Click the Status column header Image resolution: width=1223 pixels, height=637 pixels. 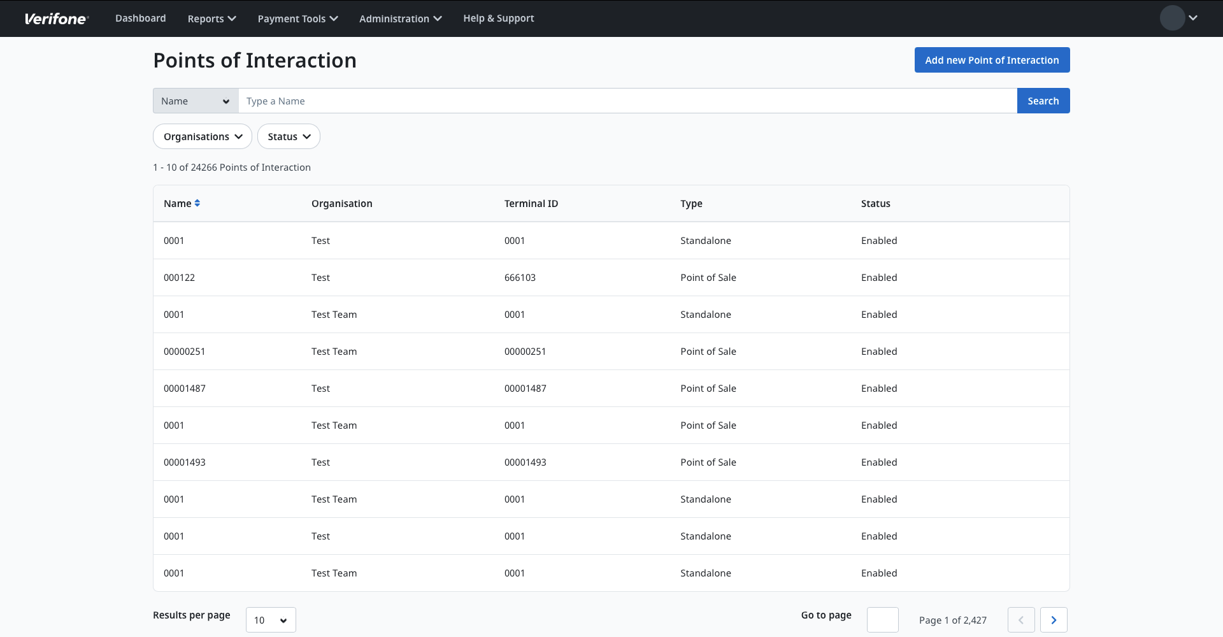875,203
